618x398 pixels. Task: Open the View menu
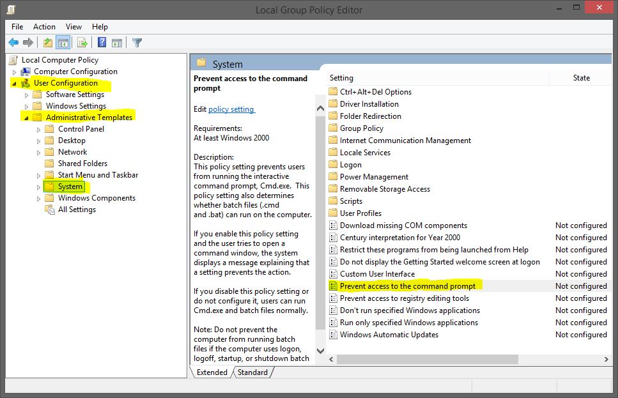(x=73, y=27)
